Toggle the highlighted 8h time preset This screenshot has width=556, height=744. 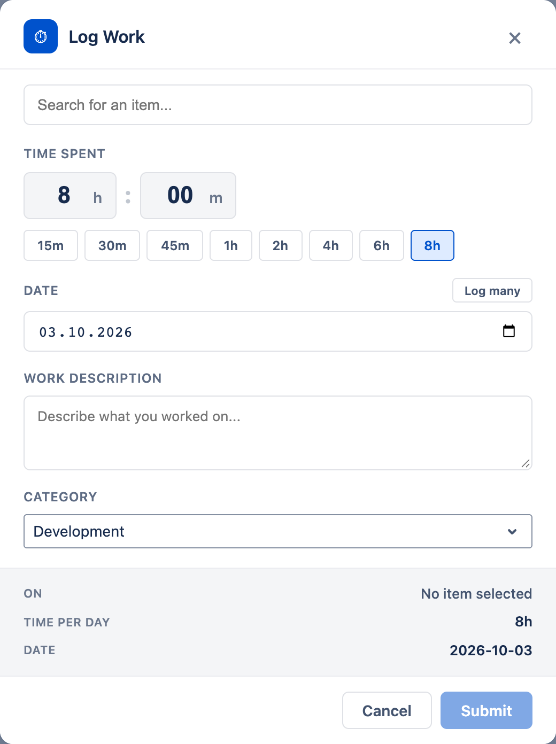point(433,245)
